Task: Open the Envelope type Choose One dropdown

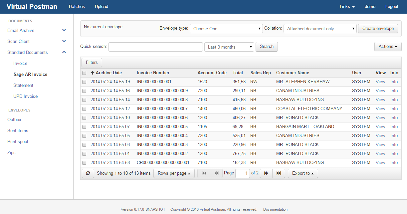Action: point(226,29)
